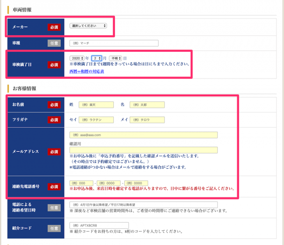Image resolution: width=284 pixels, height=245 pixels.
Task: Click the 車種 input field
Action: pos(114,43)
